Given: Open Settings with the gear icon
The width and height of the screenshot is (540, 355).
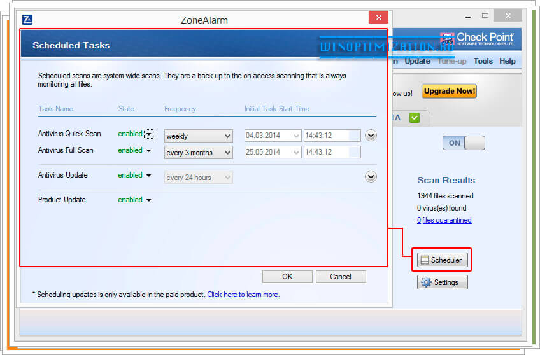Looking at the screenshot, I should pos(443,282).
